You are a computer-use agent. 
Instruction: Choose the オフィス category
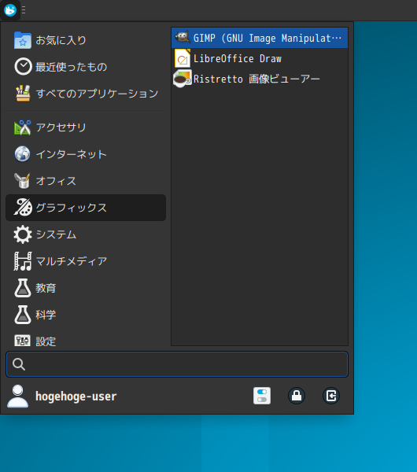(86, 181)
